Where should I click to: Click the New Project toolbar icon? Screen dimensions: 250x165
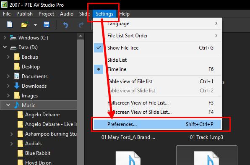tap(10, 25)
